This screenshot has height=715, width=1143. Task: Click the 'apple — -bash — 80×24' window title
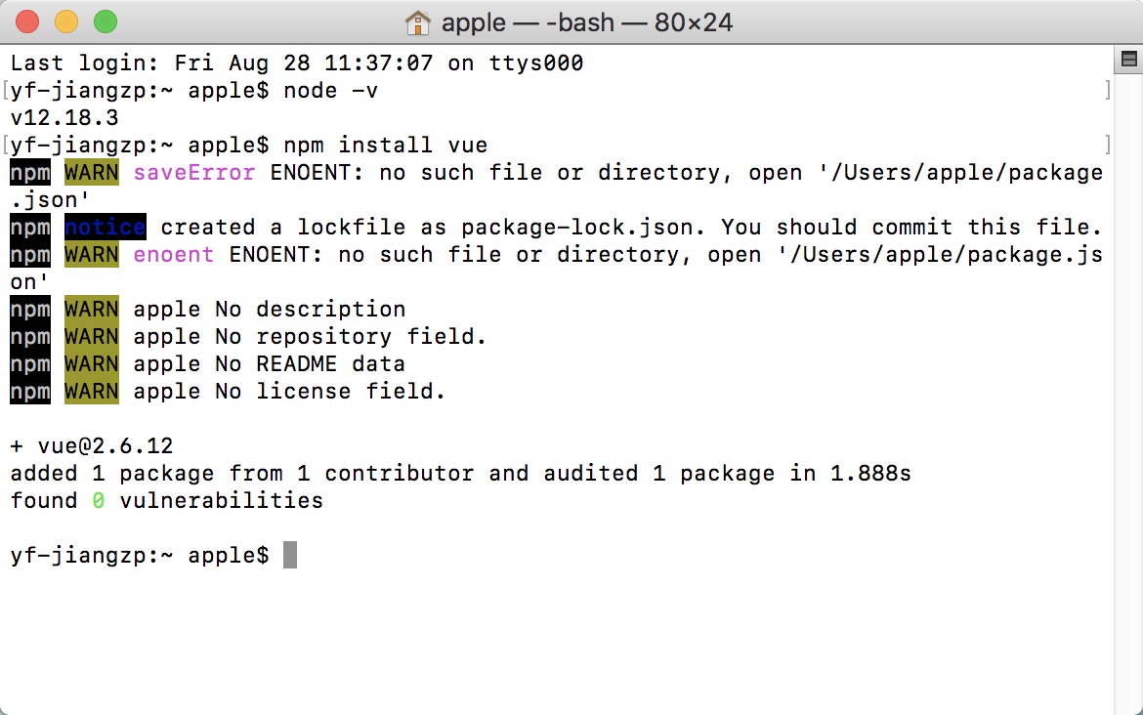587,22
